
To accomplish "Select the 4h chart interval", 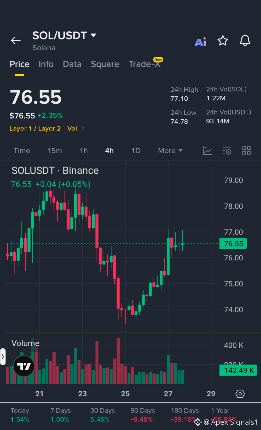I will [109, 151].
